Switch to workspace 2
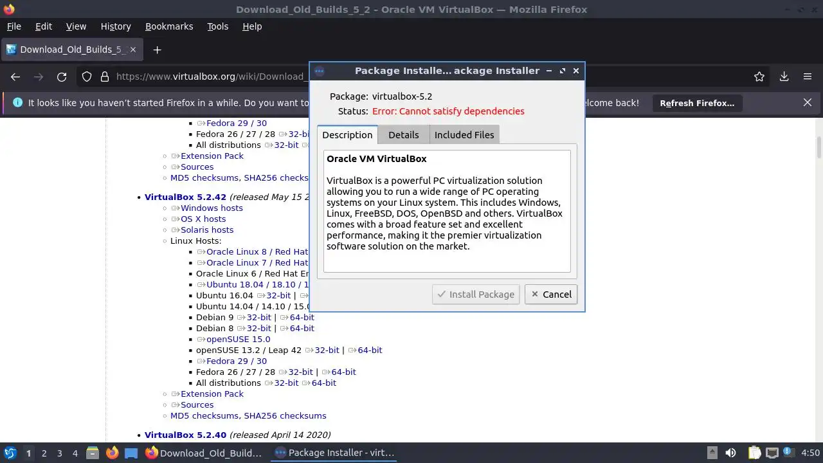 (44, 453)
